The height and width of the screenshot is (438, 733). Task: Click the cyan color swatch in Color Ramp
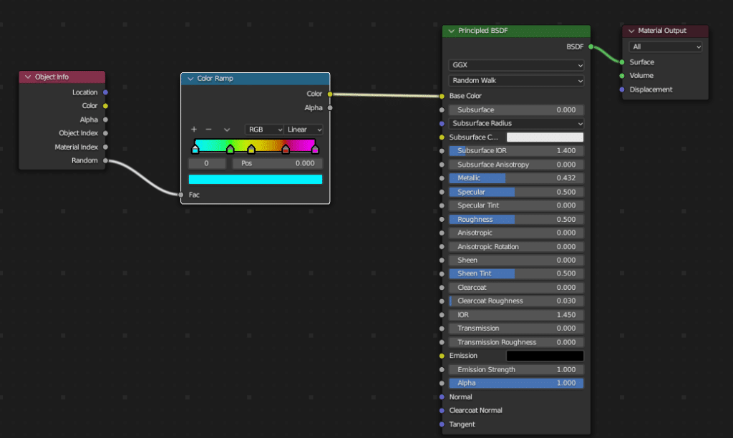(255, 179)
